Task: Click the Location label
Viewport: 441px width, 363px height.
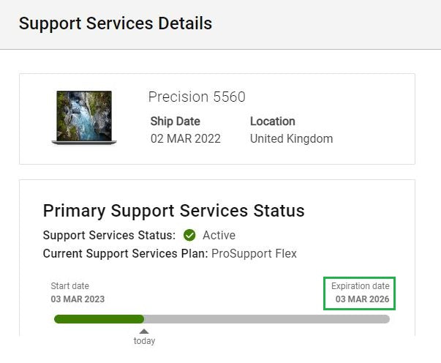Action: pos(273,121)
